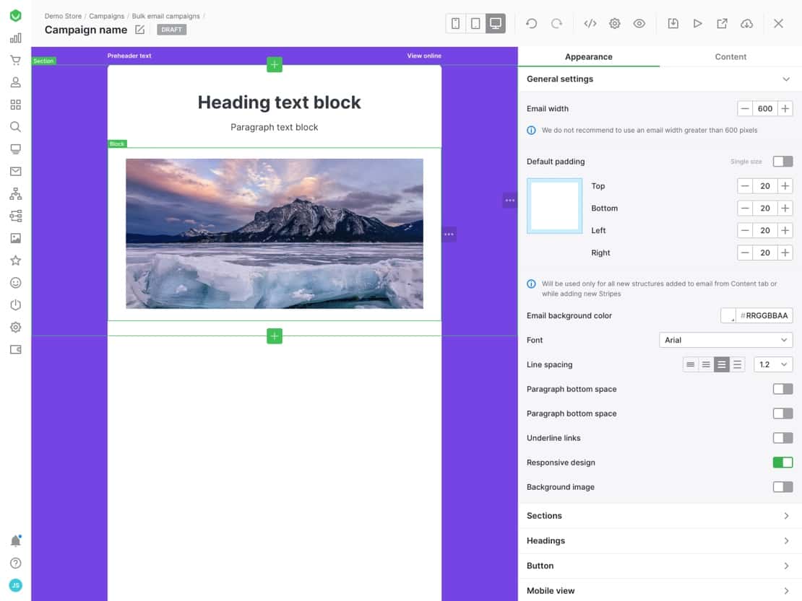
Task: Decrease the Right padding
Action: tap(745, 253)
